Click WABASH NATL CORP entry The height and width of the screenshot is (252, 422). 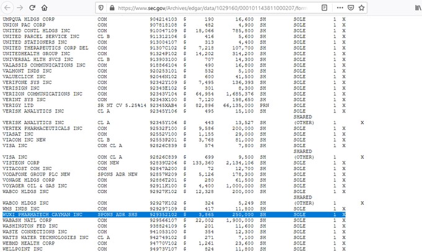[27, 220]
